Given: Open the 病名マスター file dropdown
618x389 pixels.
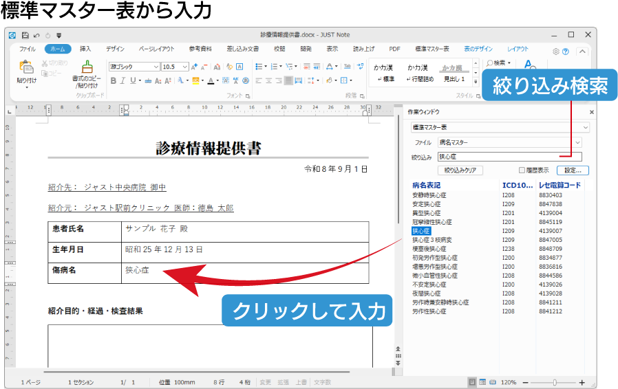Looking at the screenshot, I should click(510, 142).
